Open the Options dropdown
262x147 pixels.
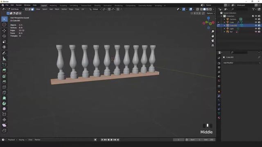coord(210,13)
